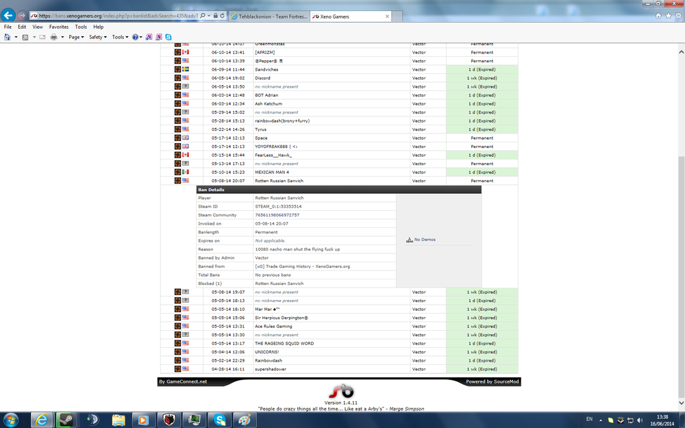The height and width of the screenshot is (428, 685).
Task: Open Windows Explorer folder on taskbar
Action: pyautogui.click(x=118, y=420)
